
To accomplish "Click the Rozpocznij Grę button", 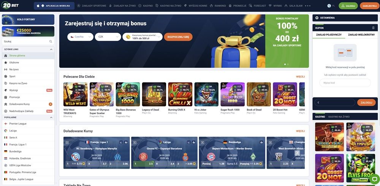I will (178, 37).
